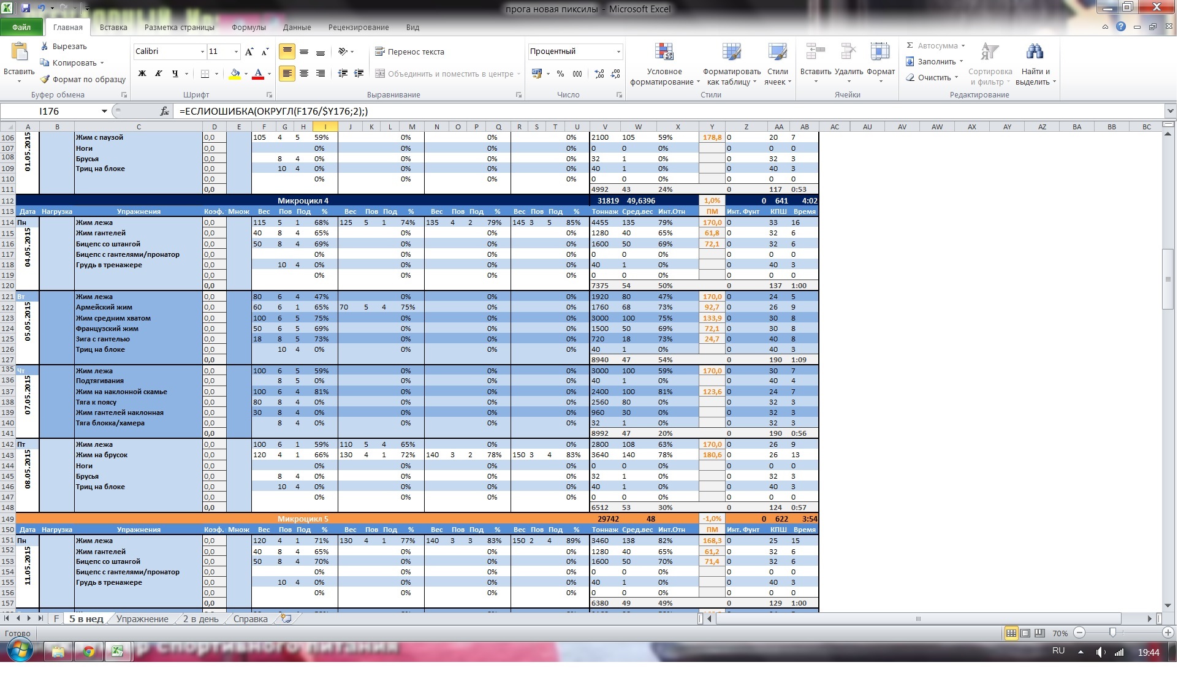Viewport: 1189px width, 673px height.
Task: Toggle Bold formatting button
Action: 142,74
